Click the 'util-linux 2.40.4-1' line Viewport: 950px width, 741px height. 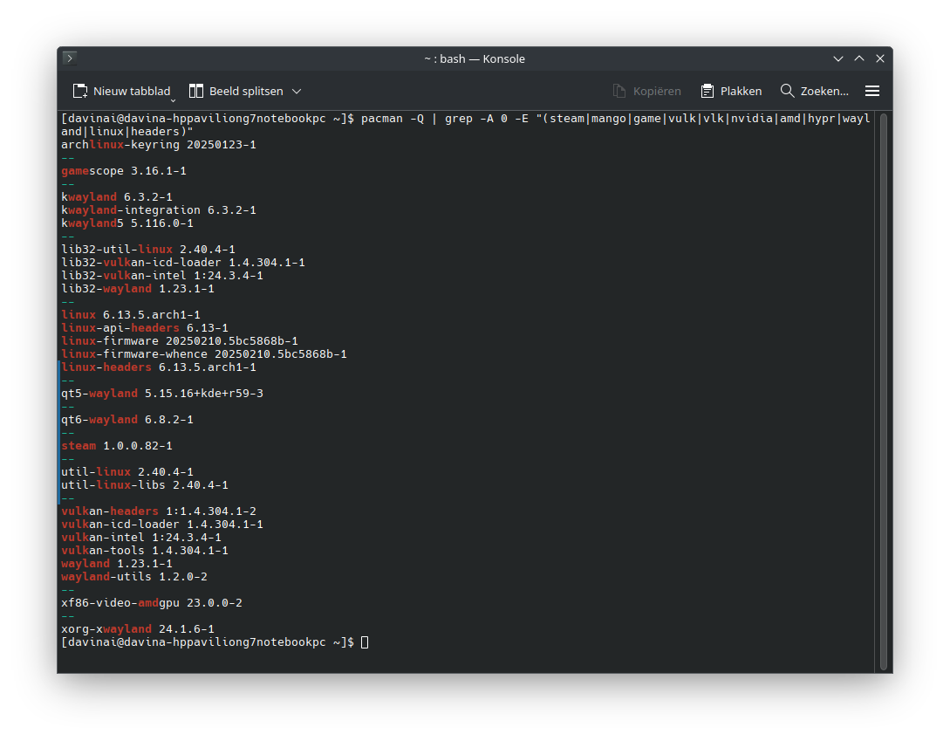(x=127, y=472)
